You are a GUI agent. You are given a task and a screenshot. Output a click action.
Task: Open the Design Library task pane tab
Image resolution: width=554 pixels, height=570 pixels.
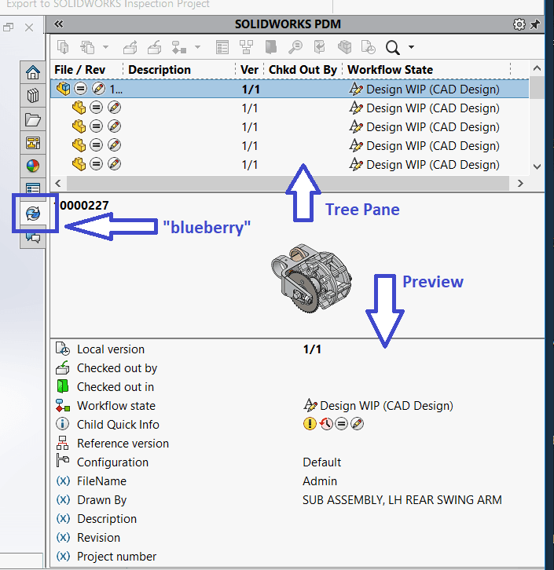pyautogui.click(x=33, y=96)
